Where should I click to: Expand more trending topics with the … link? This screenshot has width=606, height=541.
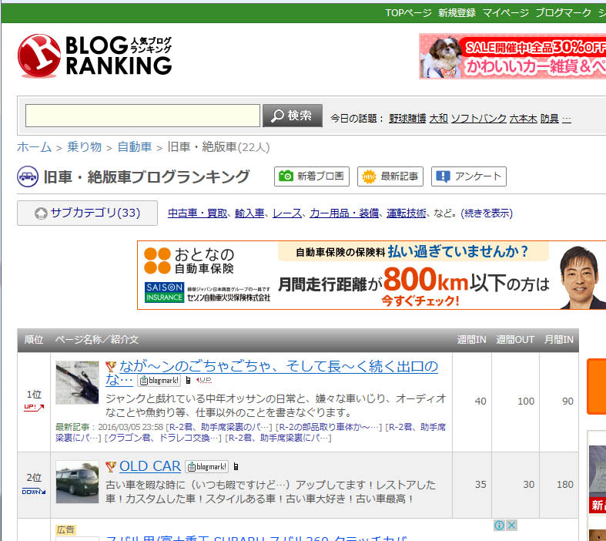coord(567,119)
